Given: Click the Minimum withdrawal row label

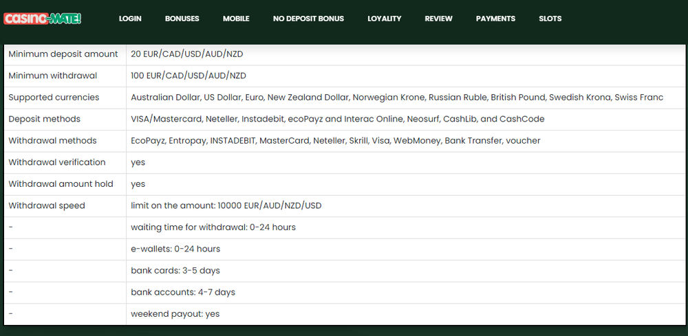Looking at the screenshot, I should 53,76.
